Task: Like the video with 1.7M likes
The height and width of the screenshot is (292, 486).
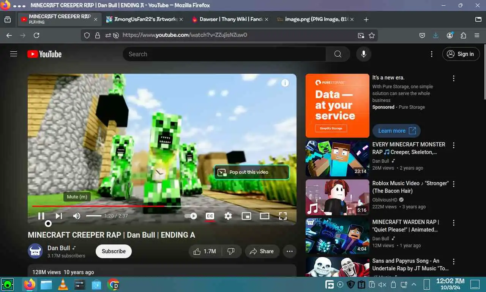Action: [x=205, y=251]
